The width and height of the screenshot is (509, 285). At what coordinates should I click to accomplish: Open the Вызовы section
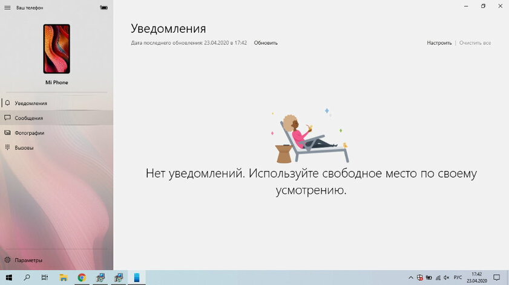(x=56, y=148)
